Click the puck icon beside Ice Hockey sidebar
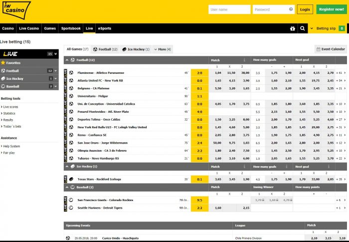 click(x=3, y=78)
